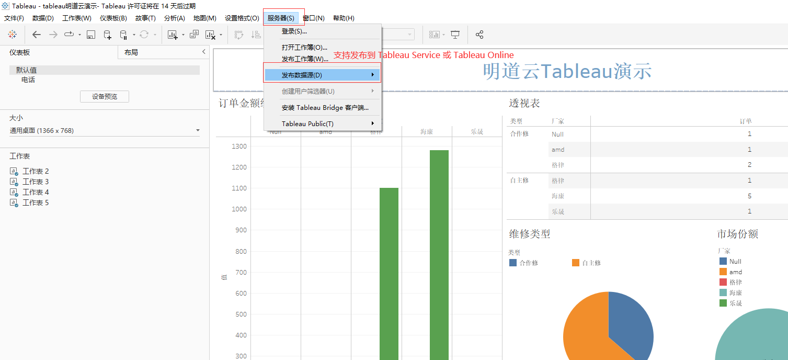Image resolution: width=788 pixels, height=360 pixels.
Task: Switch to the 布局 tab
Action: click(131, 52)
